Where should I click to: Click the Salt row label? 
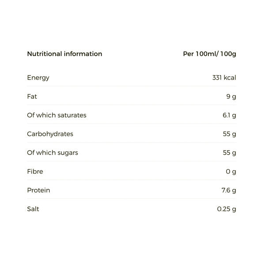pos(33,209)
